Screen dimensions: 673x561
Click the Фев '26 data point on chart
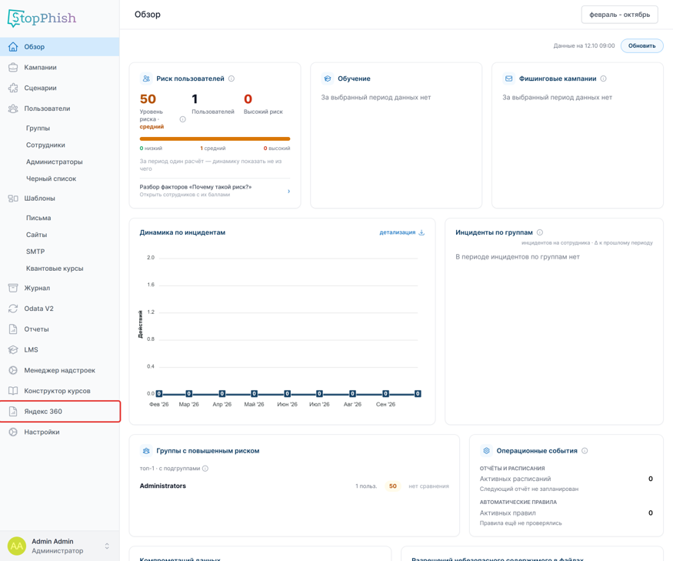point(158,393)
